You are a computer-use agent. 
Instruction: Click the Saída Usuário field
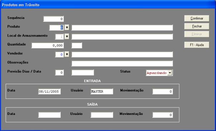(x=102, y=115)
